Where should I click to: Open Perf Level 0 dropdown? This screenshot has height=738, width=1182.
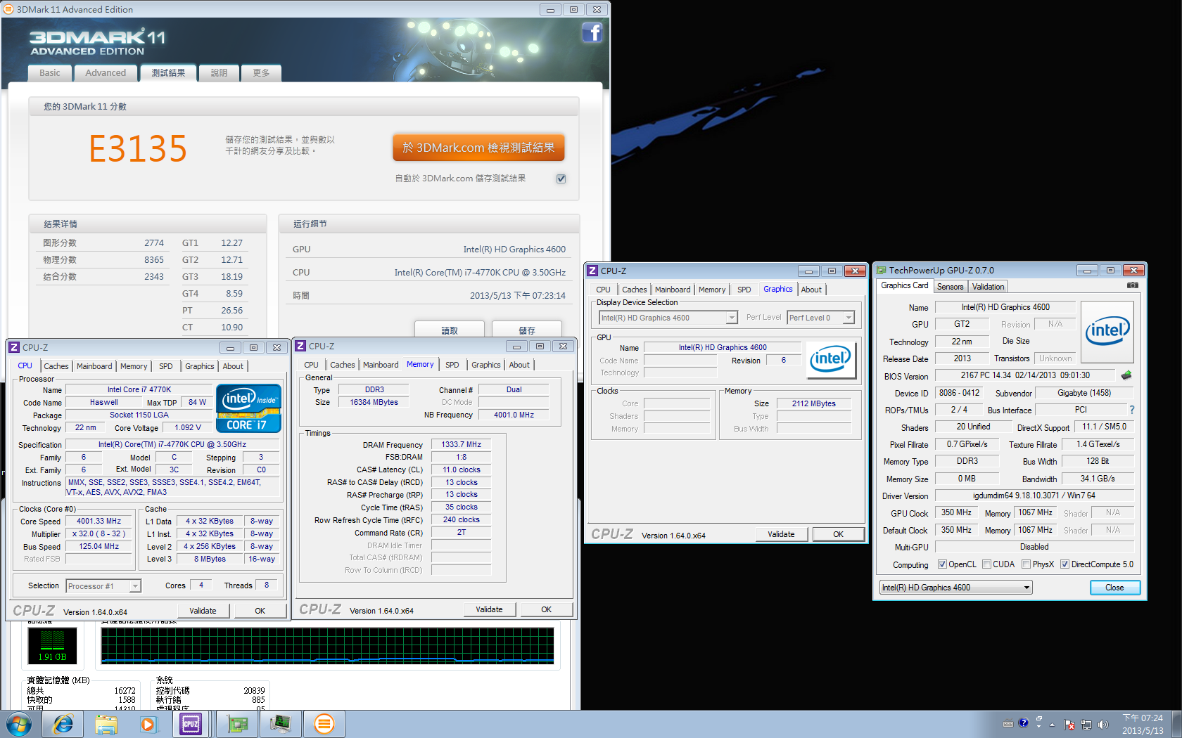point(820,318)
